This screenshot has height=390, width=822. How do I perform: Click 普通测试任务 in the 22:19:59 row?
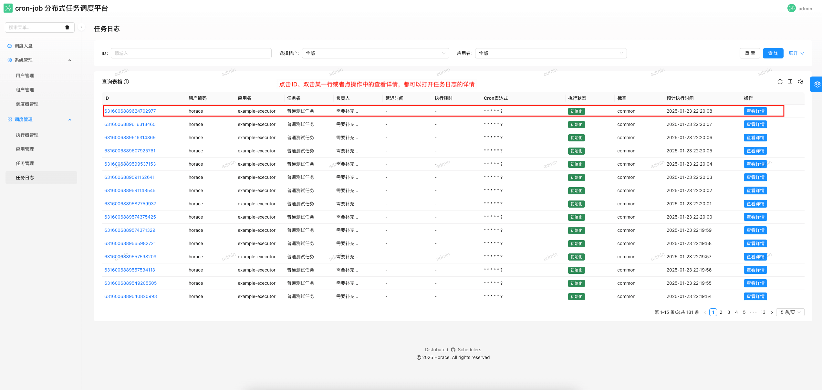pos(300,230)
